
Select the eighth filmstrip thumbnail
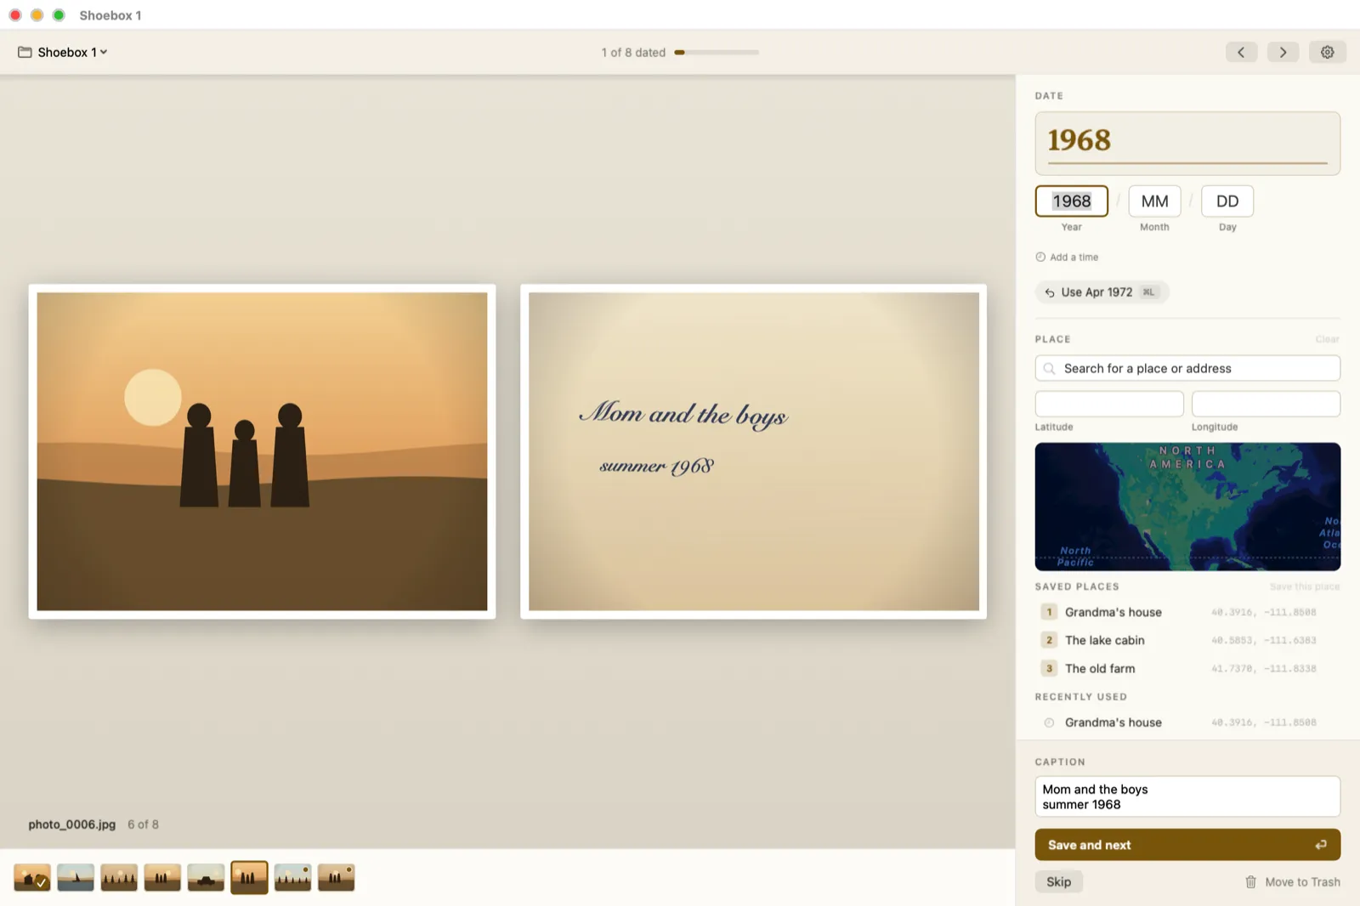click(337, 877)
